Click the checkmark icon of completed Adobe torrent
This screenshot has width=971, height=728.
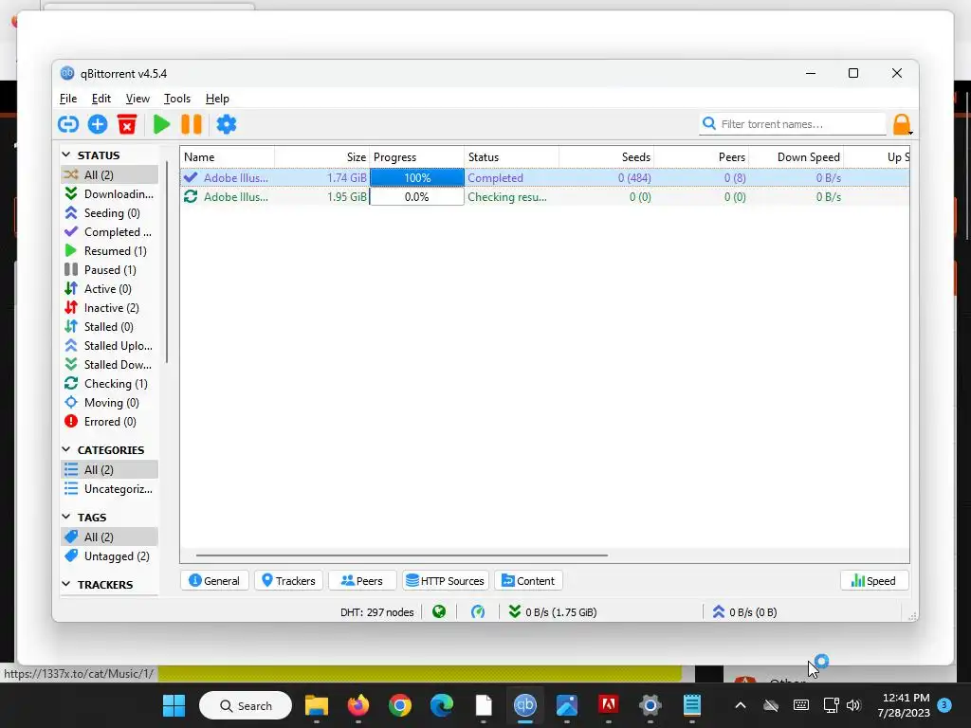[191, 177]
